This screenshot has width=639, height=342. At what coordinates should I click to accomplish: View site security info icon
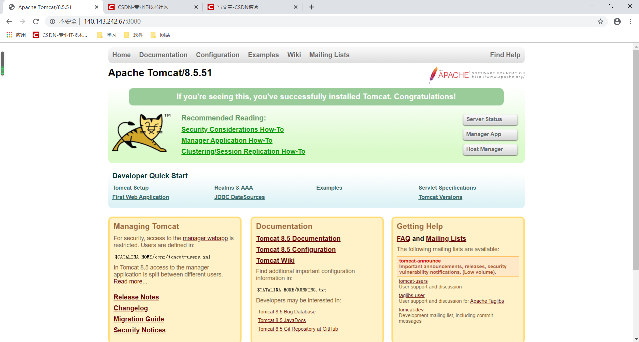click(52, 22)
